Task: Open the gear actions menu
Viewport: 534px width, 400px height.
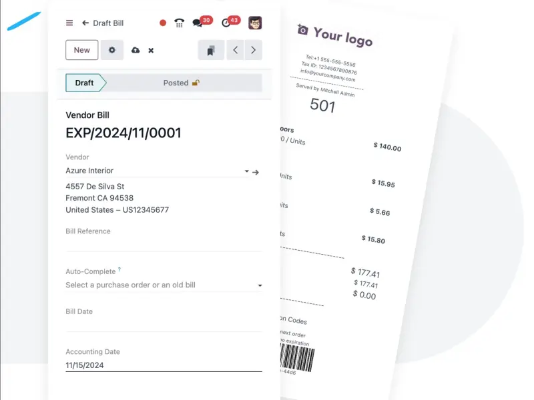Action: (x=112, y=50)
